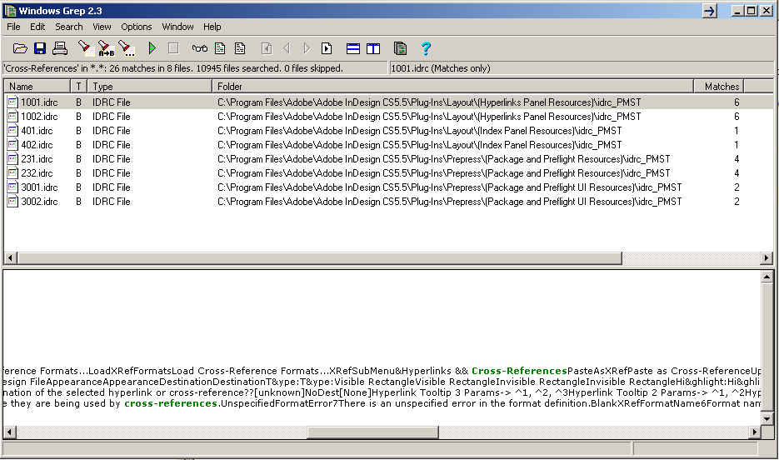Open the Help menu
The height and width of the screenshot is (460, 779).
click(212, 27)
